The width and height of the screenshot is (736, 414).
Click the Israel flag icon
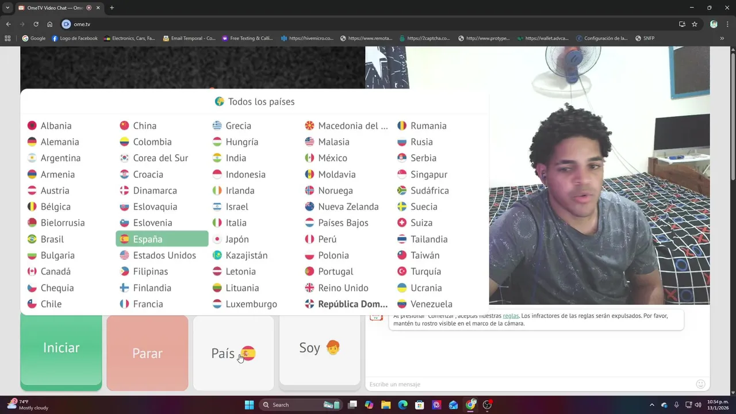click(217, 206)
